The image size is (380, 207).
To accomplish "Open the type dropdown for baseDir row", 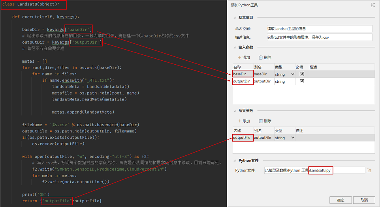I will 292,74.
